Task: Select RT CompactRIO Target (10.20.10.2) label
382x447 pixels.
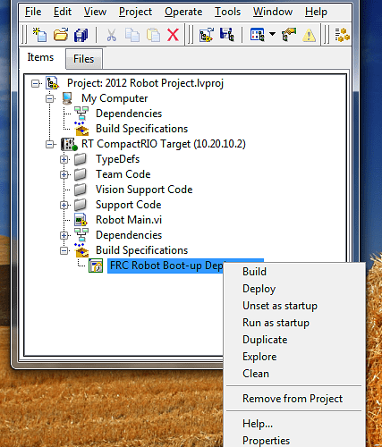Action: [163, 144]
